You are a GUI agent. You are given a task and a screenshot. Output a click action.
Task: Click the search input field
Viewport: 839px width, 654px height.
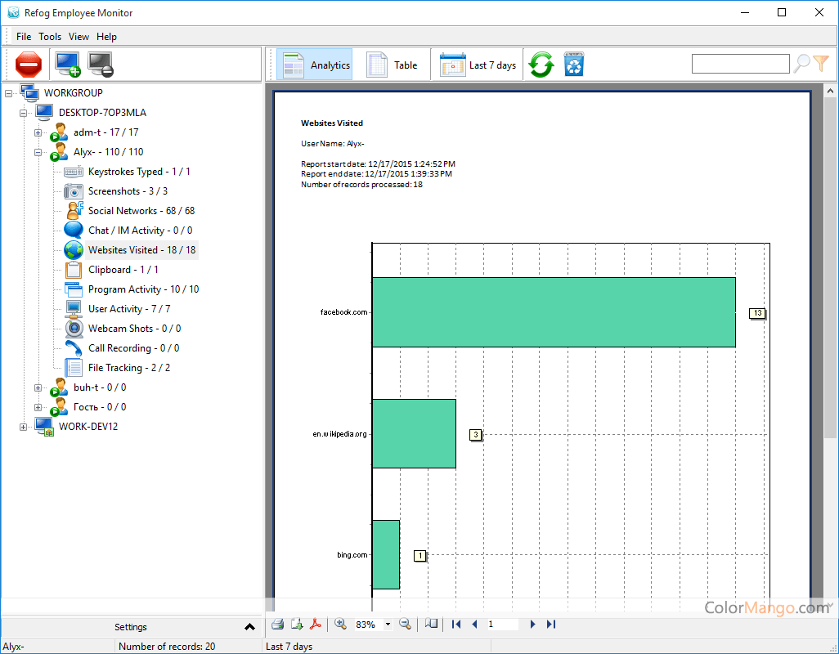(x=740, y=64)
